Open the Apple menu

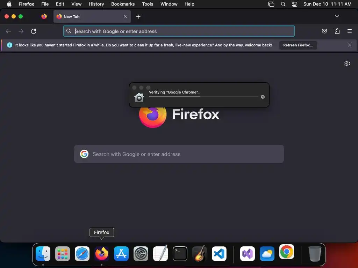(x=9, y=4)
